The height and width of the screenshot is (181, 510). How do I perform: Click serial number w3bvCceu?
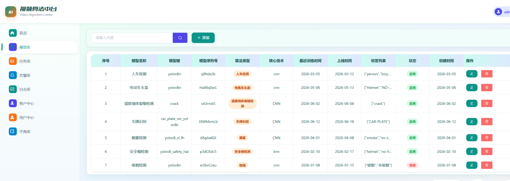click(208, 165)
